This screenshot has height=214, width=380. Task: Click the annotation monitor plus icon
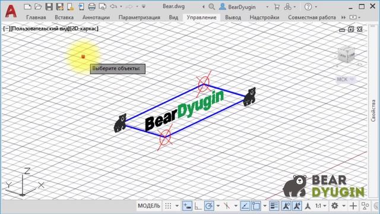pos(353,206)
